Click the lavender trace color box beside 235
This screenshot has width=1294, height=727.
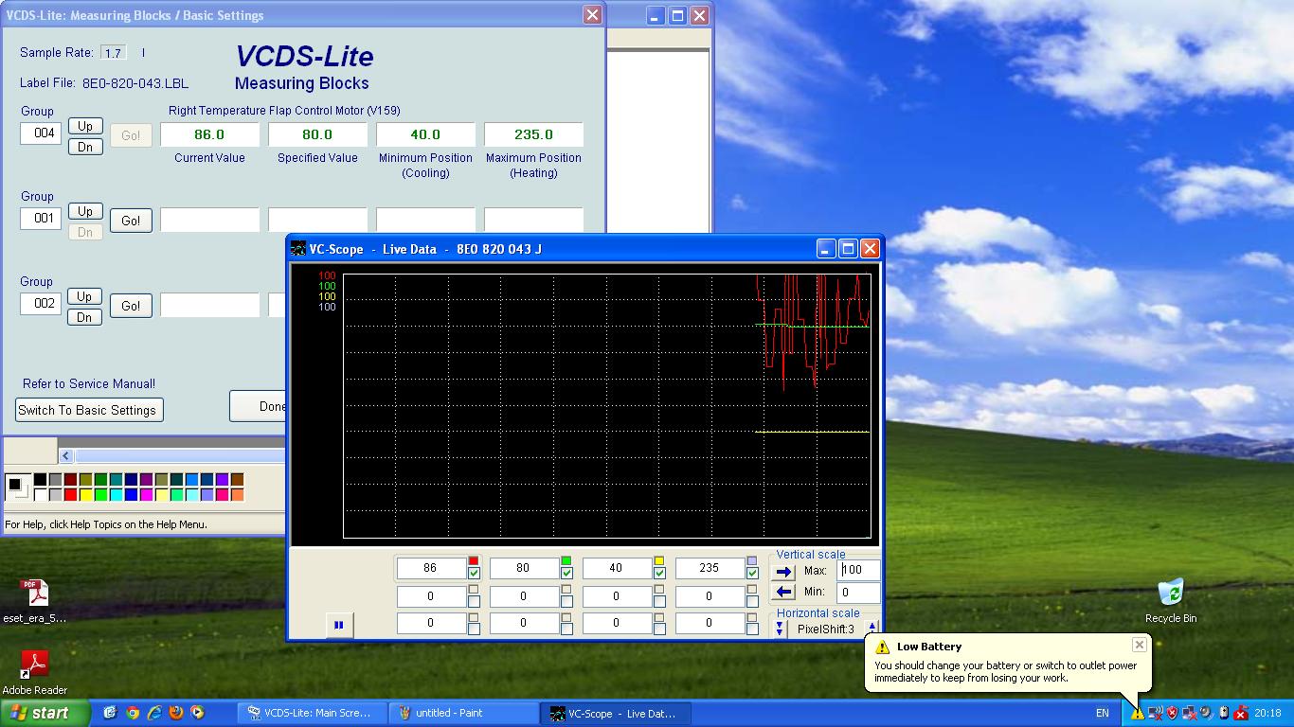752,561
